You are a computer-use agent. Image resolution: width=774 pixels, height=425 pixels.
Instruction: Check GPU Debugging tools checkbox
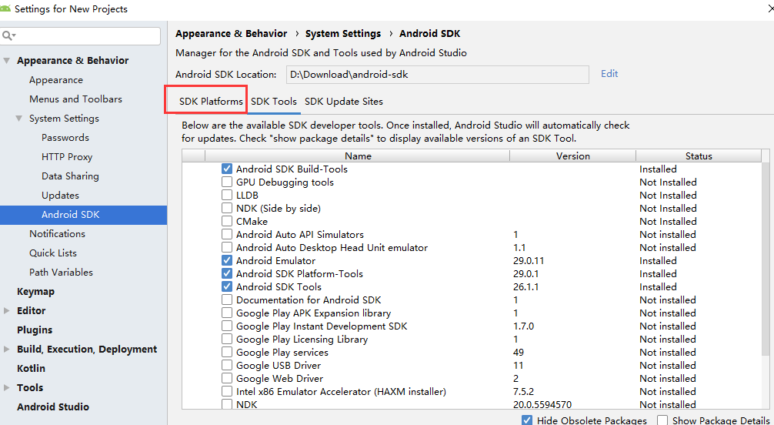coord(227,182)
